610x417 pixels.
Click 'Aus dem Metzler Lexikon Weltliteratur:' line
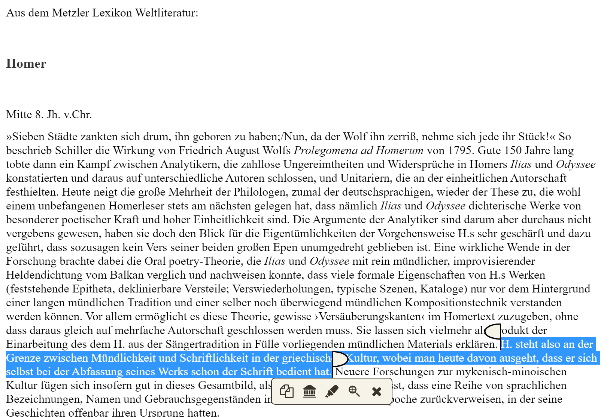coord(102,13)
